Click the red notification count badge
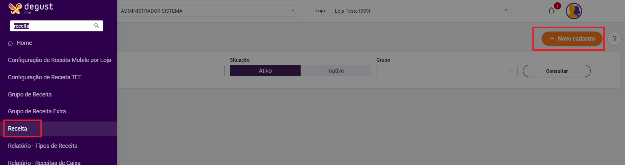 tap(558, 6)
